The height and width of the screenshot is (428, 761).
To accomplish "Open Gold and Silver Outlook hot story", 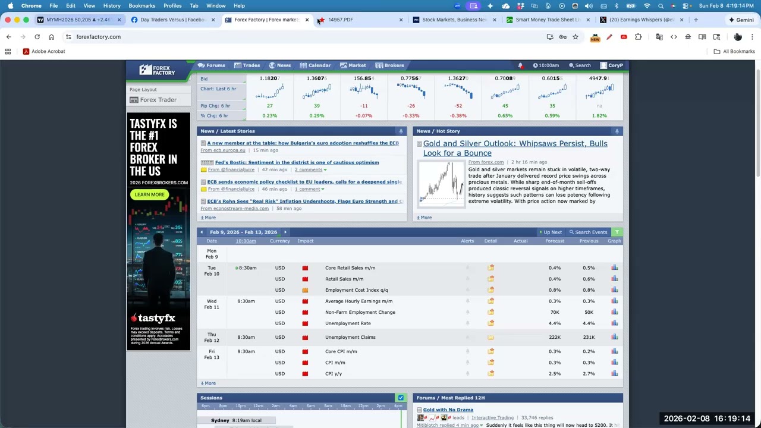I will [x=515, y=149].
